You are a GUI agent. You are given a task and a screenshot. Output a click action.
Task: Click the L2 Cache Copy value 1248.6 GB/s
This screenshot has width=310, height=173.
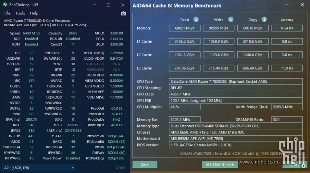point(253,55)
